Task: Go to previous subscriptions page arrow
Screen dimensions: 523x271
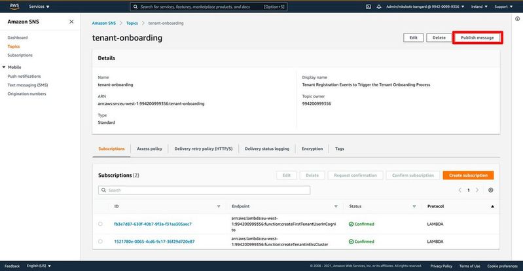Action: 460,190
